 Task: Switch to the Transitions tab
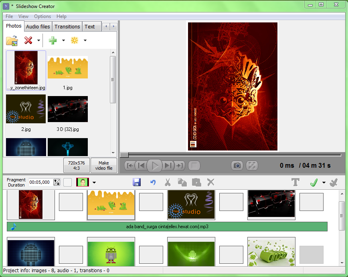pyautogui.click(x=67, y=26)
